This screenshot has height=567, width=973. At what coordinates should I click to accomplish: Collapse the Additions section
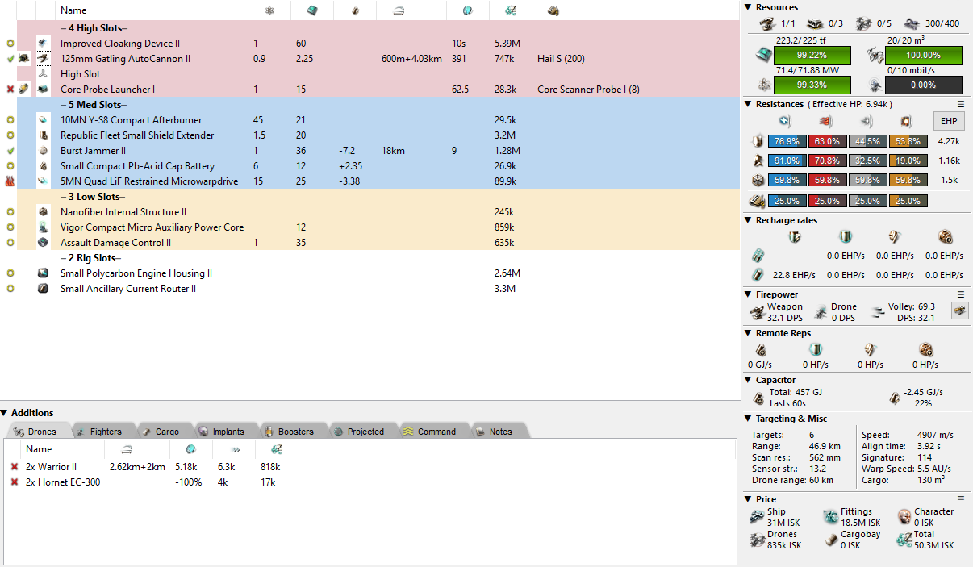(5, 413)
